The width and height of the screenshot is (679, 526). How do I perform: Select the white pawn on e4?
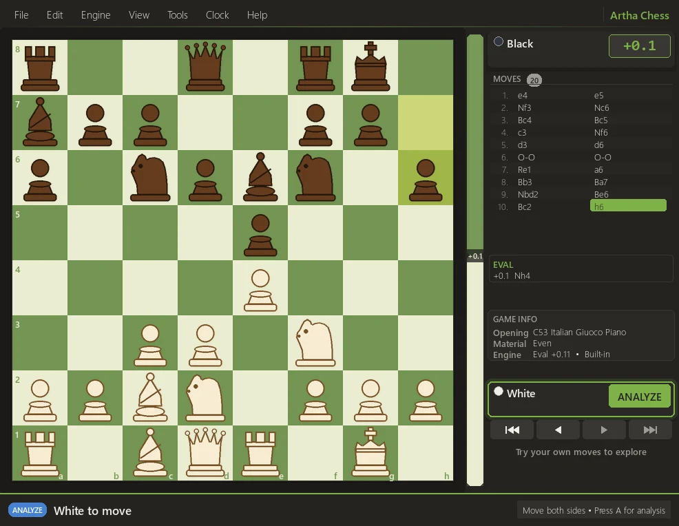point(260,289)
